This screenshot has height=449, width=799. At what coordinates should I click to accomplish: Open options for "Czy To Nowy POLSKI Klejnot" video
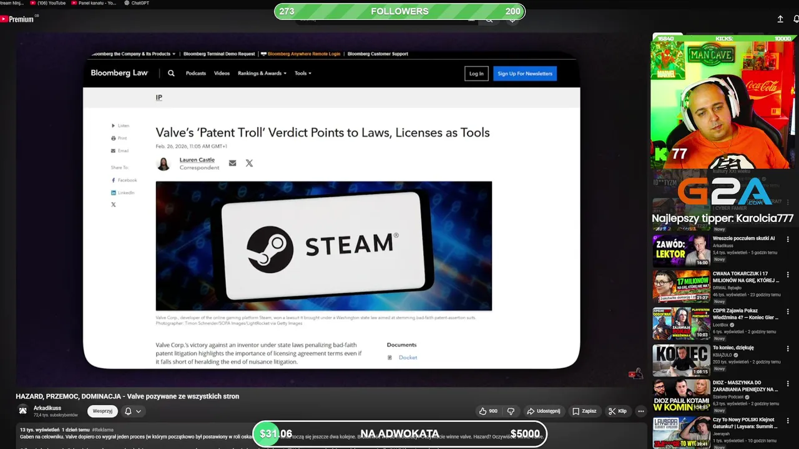(788, 420)
